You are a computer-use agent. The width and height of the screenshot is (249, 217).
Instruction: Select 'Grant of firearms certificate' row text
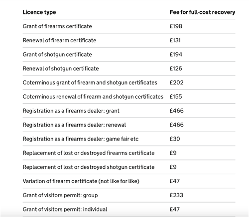57,26
